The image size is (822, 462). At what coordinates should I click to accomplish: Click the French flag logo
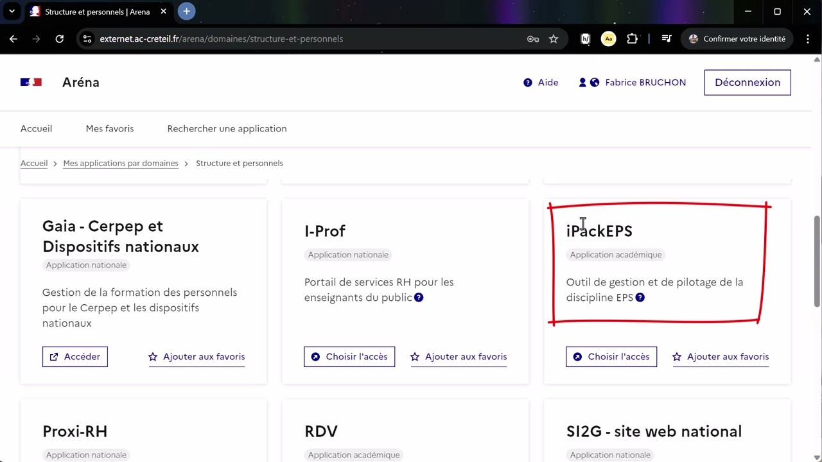coord(31,82)
